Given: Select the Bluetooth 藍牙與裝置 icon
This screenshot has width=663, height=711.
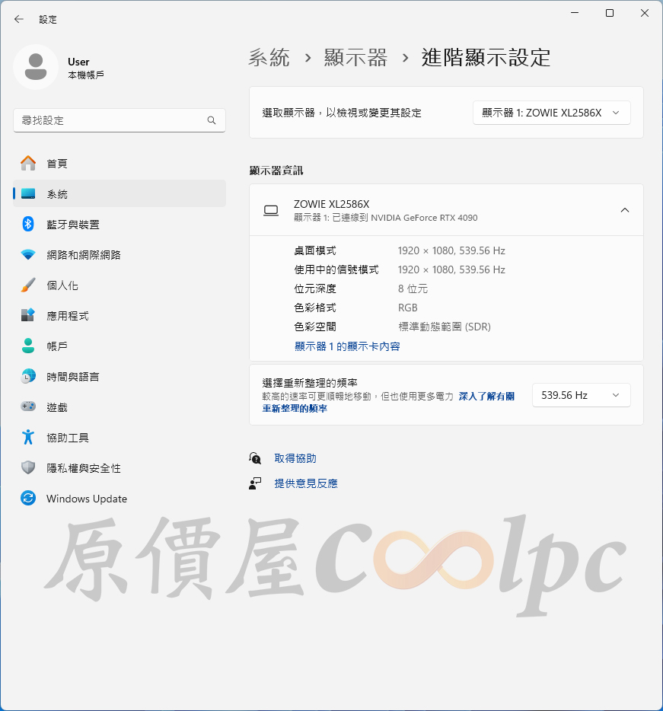Looking at the screenshot, I should 28,224.
